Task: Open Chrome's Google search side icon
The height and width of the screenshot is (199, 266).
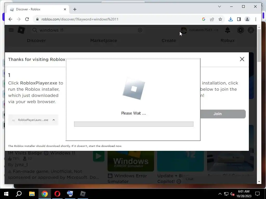Action: coord(204,19)
